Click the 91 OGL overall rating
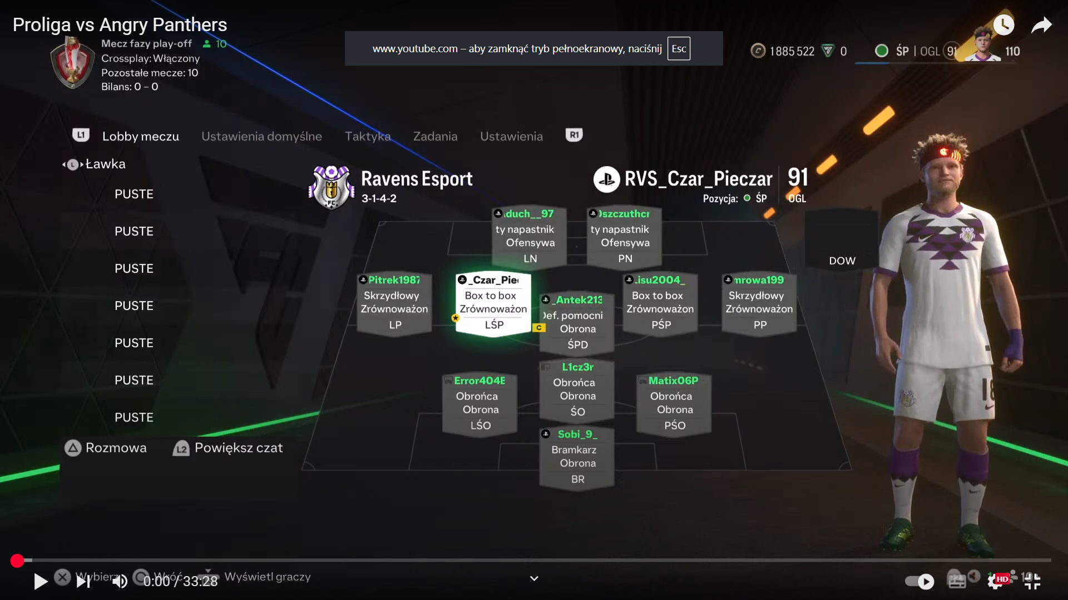Image resolution: width=1068 pixels, height=600 pixels. point(798,185)
